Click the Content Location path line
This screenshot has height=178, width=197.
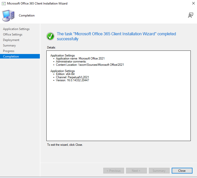[x=90, y=65]
